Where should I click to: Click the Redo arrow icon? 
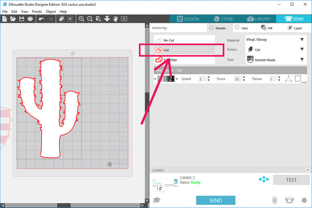click(x=50, y=19)
